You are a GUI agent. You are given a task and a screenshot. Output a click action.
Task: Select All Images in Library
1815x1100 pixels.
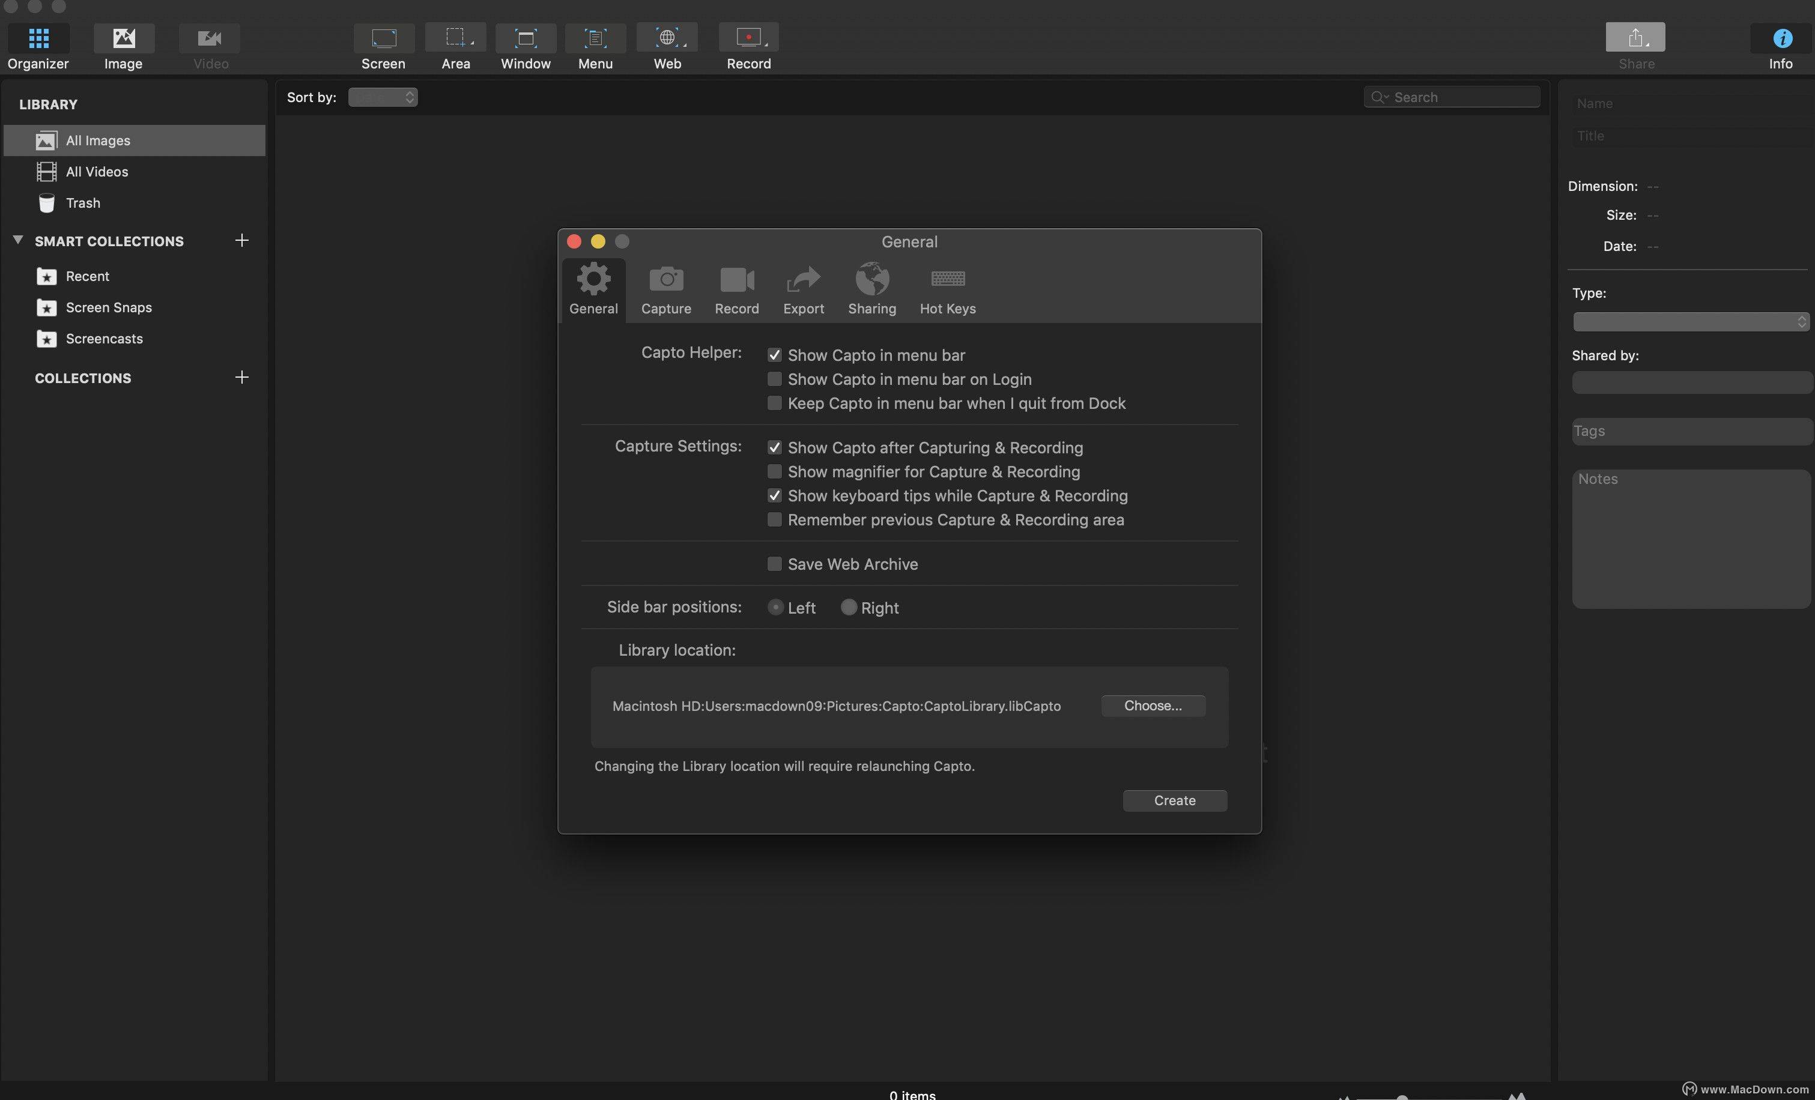[x=134, y=140]
